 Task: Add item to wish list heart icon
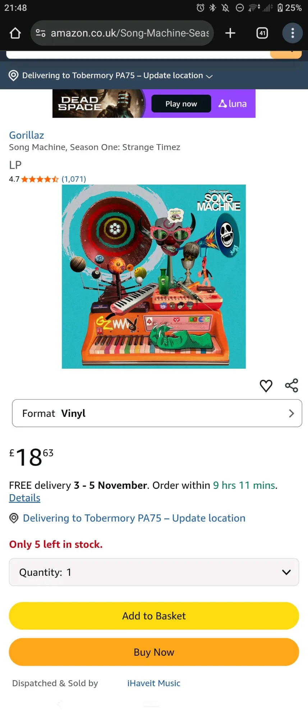pyautogui.click(x=266, y=386)
